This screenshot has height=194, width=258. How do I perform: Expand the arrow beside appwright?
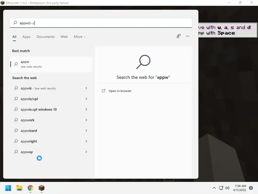pos(86,141)
